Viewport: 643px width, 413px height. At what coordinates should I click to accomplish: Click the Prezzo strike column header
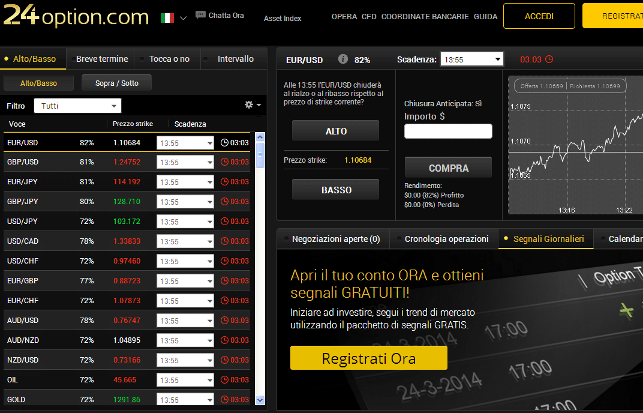(133, 124)
